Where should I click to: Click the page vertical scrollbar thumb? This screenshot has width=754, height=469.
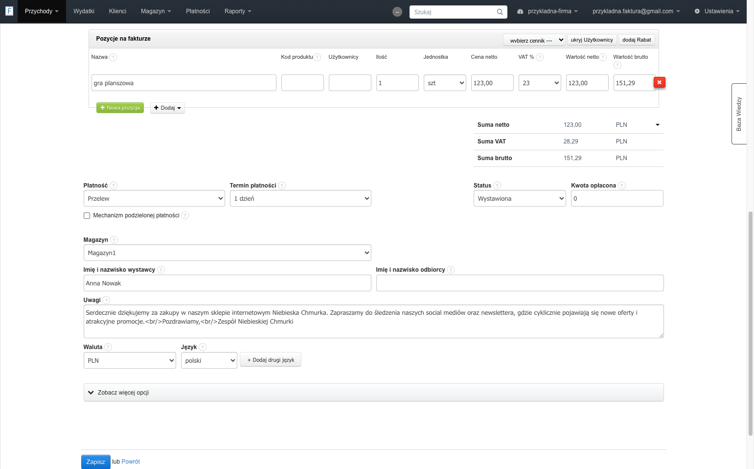750,323
